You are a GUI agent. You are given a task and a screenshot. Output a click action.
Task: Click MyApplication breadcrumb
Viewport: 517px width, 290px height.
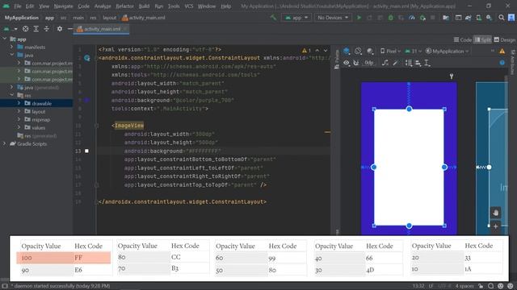22,18
